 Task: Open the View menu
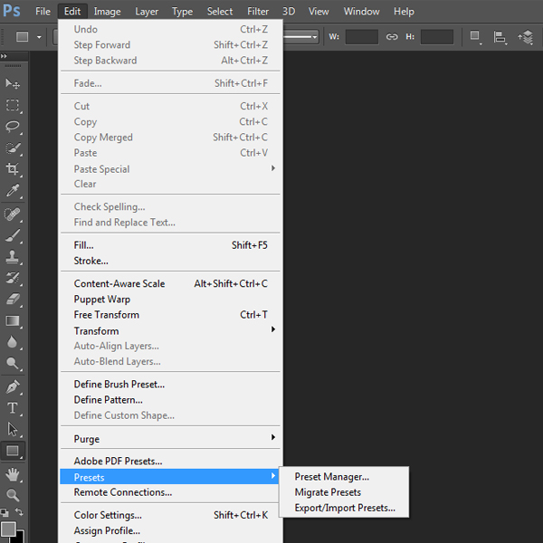click(x=319, y=12)
